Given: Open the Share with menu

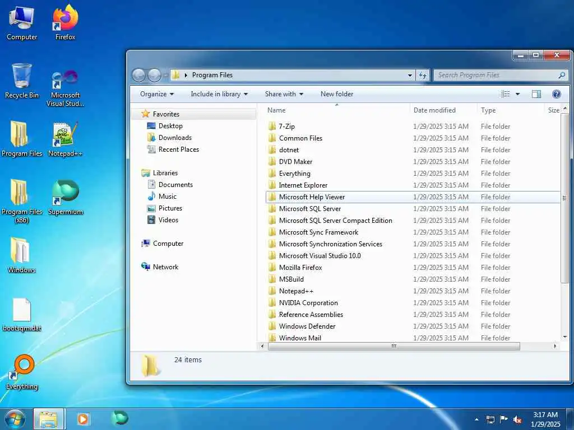Looking at the screenshot, I should pyautogui.click(x=284, y=94).
